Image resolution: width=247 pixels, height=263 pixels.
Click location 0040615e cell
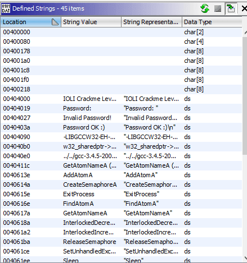coord(16,194)
